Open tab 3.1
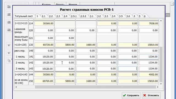Image resolution: width=176 pixels, height=99 pixels. coord(92,16)
